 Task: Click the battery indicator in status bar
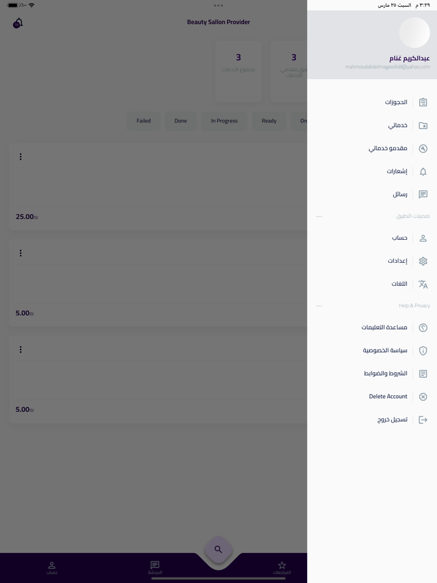click(x=12, y=5)
